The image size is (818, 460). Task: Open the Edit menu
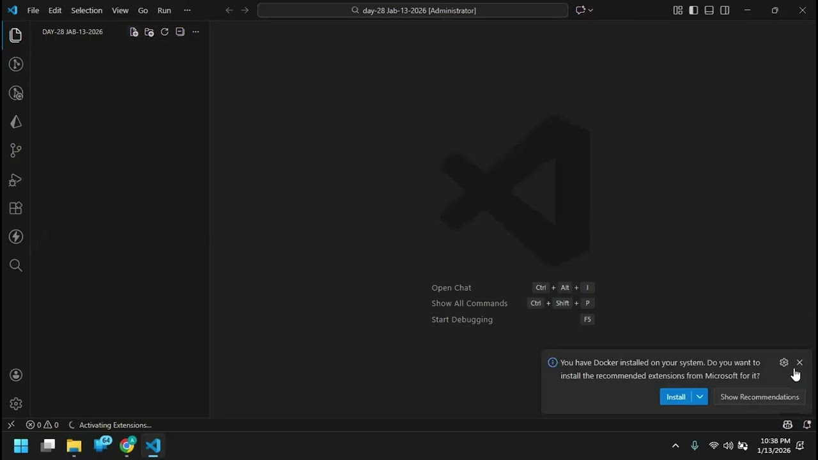[55, 10]
